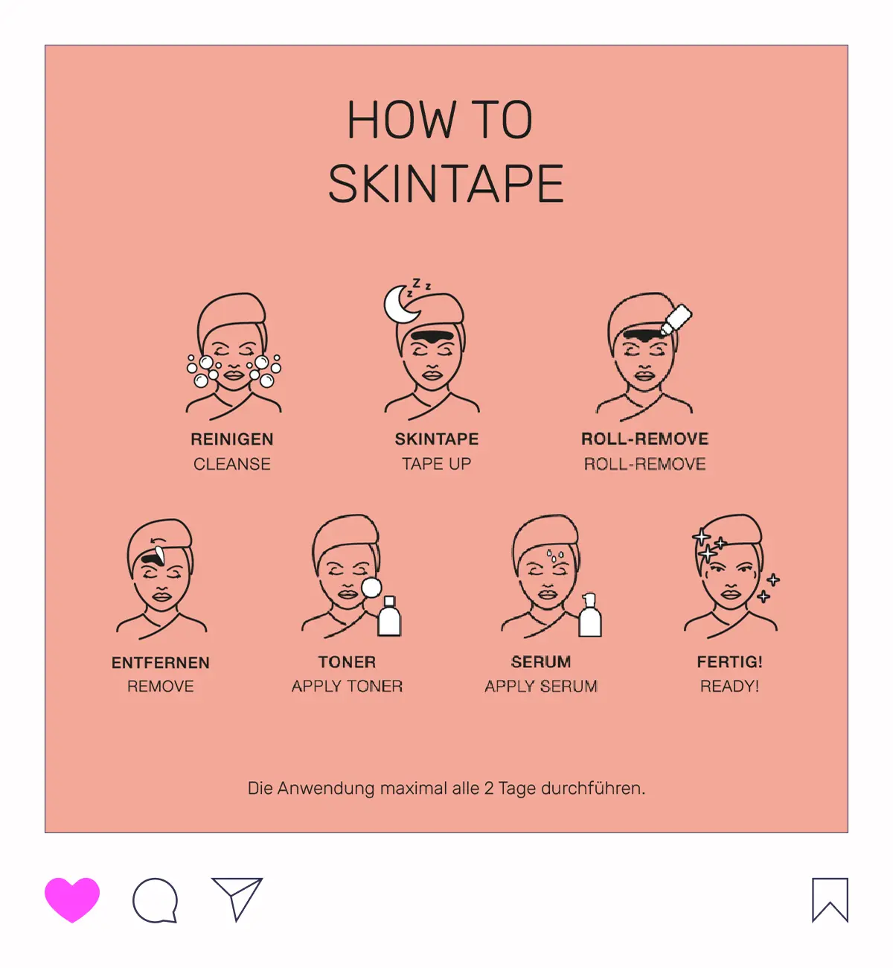Save post with bookmark icon

(830, 900)
